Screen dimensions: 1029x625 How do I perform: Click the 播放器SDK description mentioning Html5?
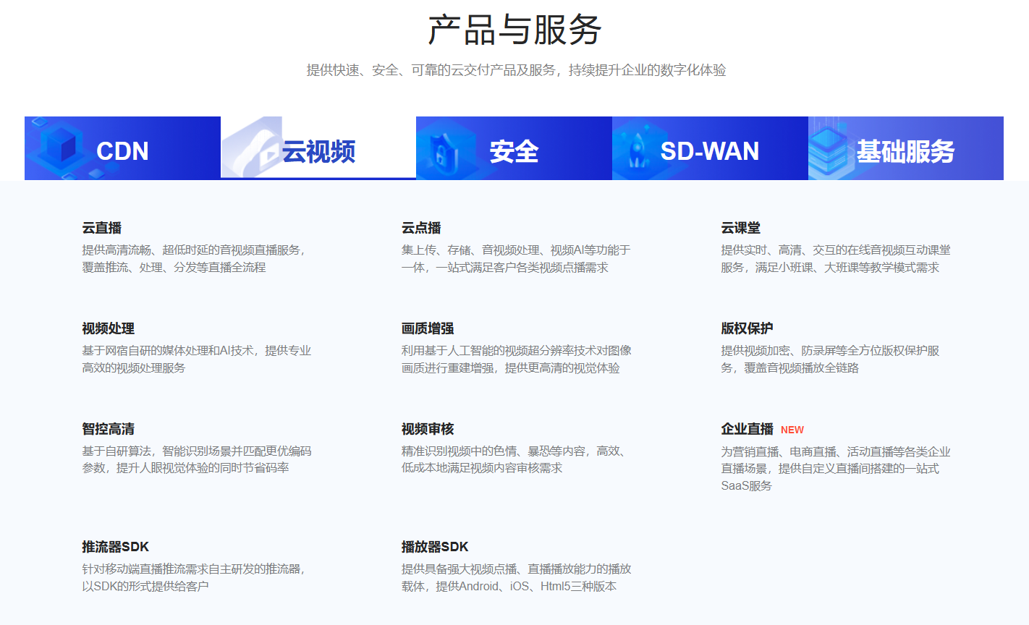pyautogui.click(x=517, y=578)
